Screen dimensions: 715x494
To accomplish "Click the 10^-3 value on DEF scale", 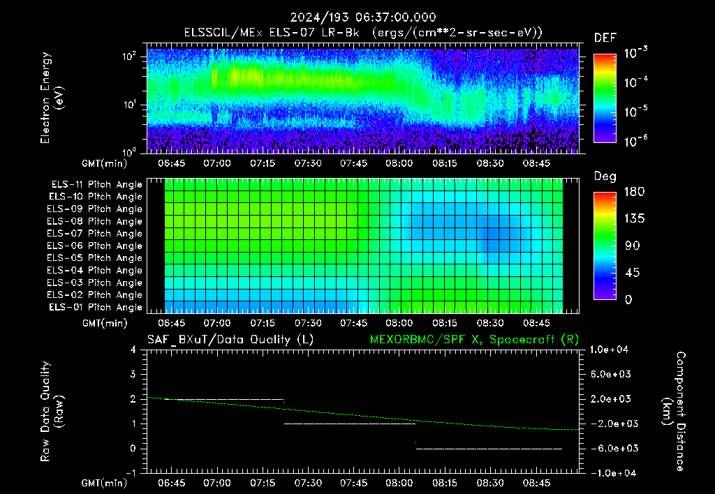I will [x=635, y=53].
